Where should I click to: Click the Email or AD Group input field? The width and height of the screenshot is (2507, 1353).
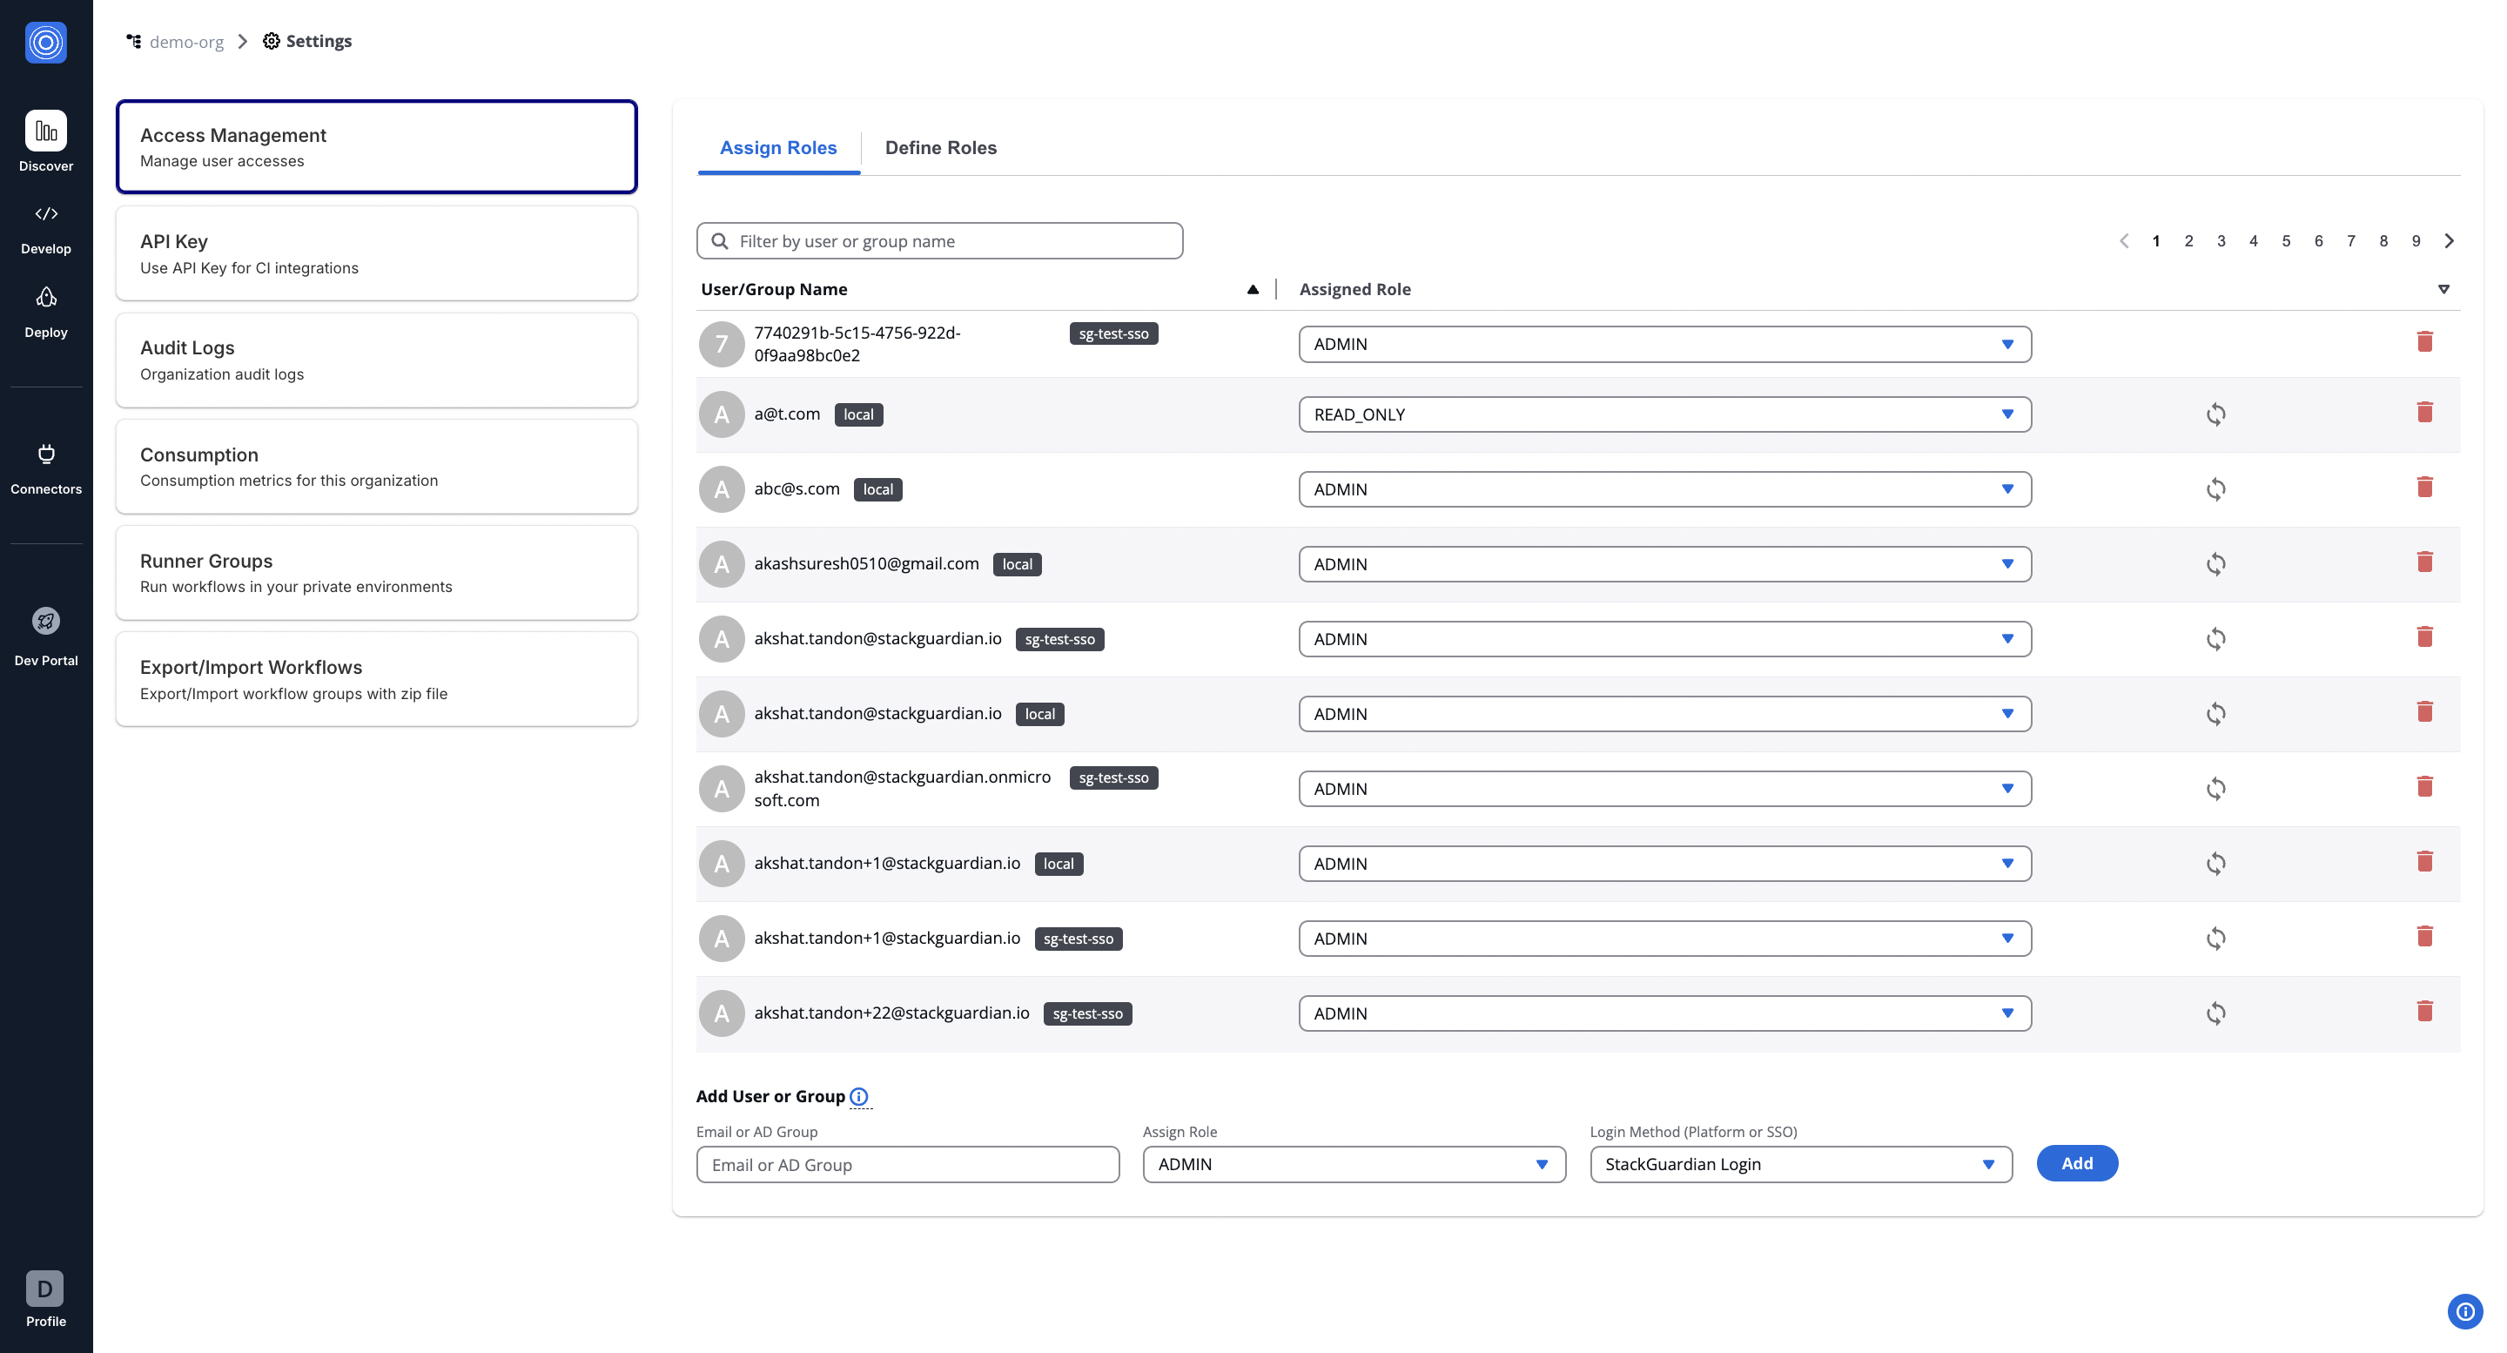(x=907, y=1164)
